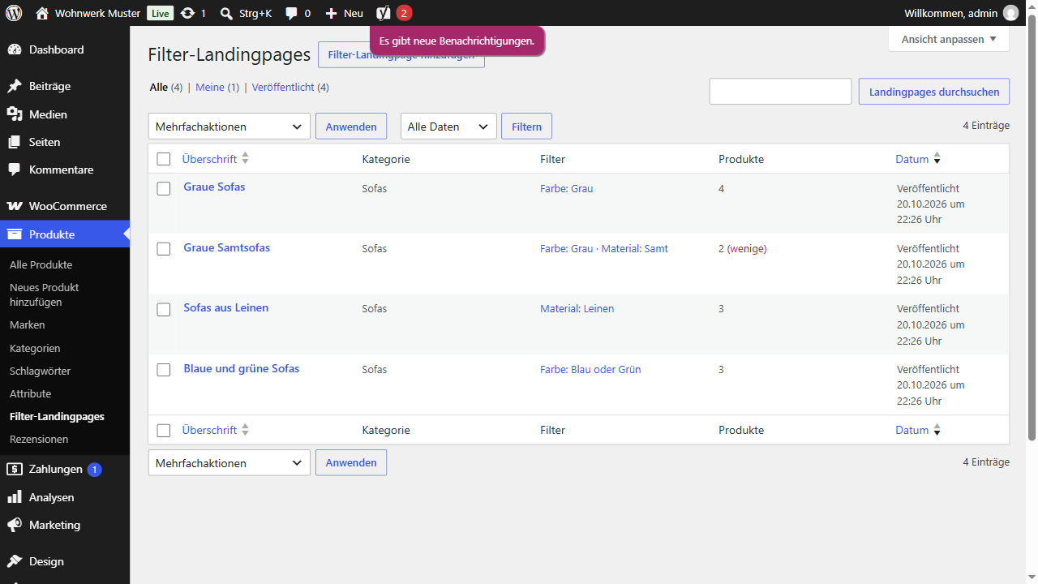
Task: Open the bottom Mehrfachaktionen dropdown
Action: [x=229, y=462]
